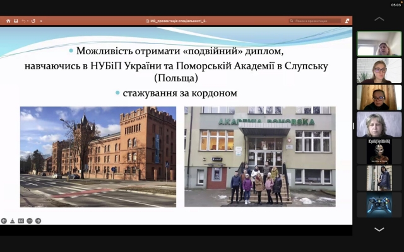Screen dimensions: 404x252
Task: Open the pointer/pen tool in slideshow controls
Action: [x=13, y=221]
